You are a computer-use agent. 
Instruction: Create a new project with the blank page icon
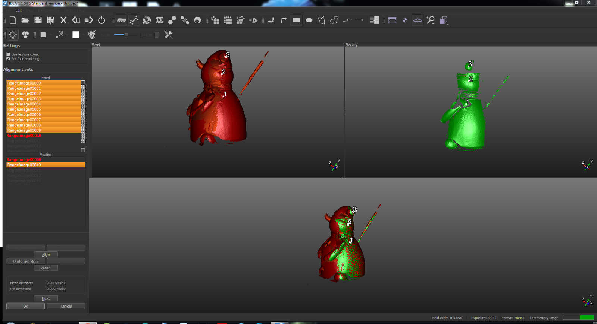pyautogui.click(x=13, y=20)
